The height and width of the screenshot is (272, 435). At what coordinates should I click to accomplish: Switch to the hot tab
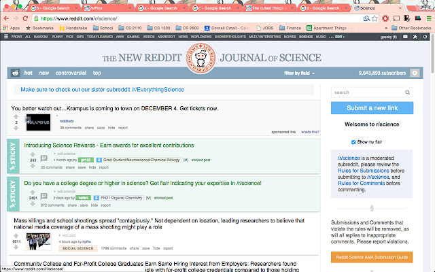tap(28, 73)
